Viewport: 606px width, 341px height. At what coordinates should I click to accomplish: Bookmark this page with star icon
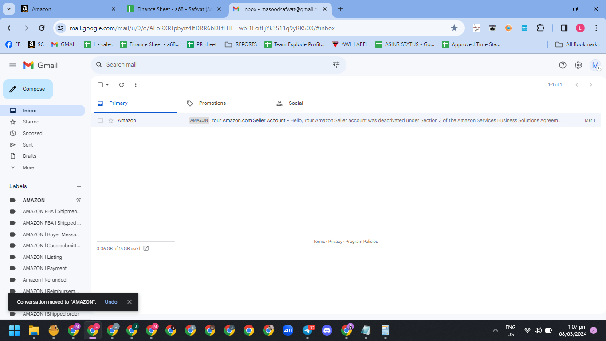click(x=454, y=28)
